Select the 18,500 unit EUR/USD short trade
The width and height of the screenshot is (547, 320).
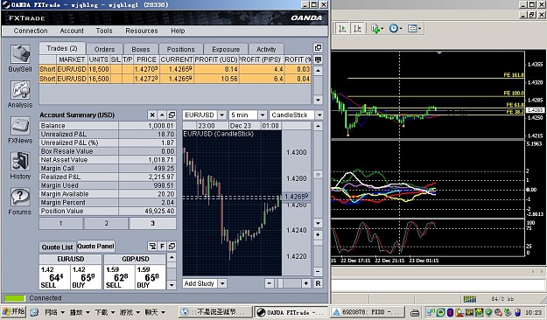click(175, 69)
